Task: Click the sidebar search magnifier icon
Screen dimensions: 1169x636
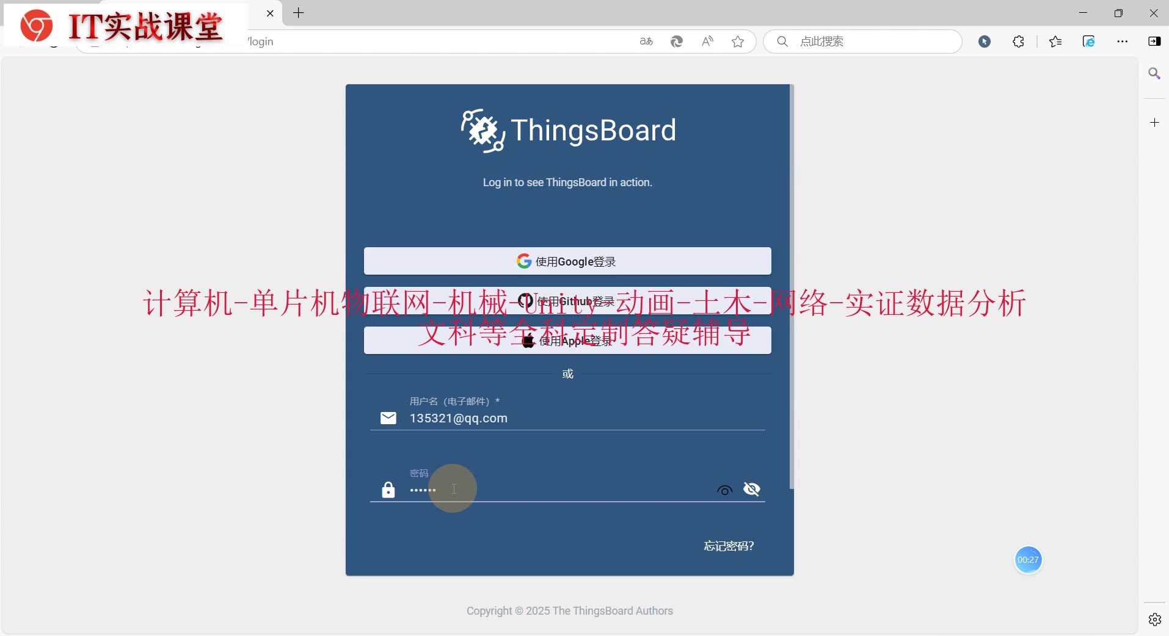Action: click(1154, 74)
